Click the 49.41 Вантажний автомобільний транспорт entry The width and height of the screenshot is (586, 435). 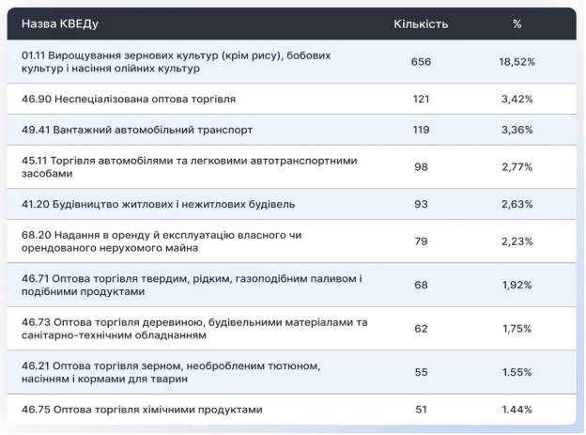[x=136, y=130]
